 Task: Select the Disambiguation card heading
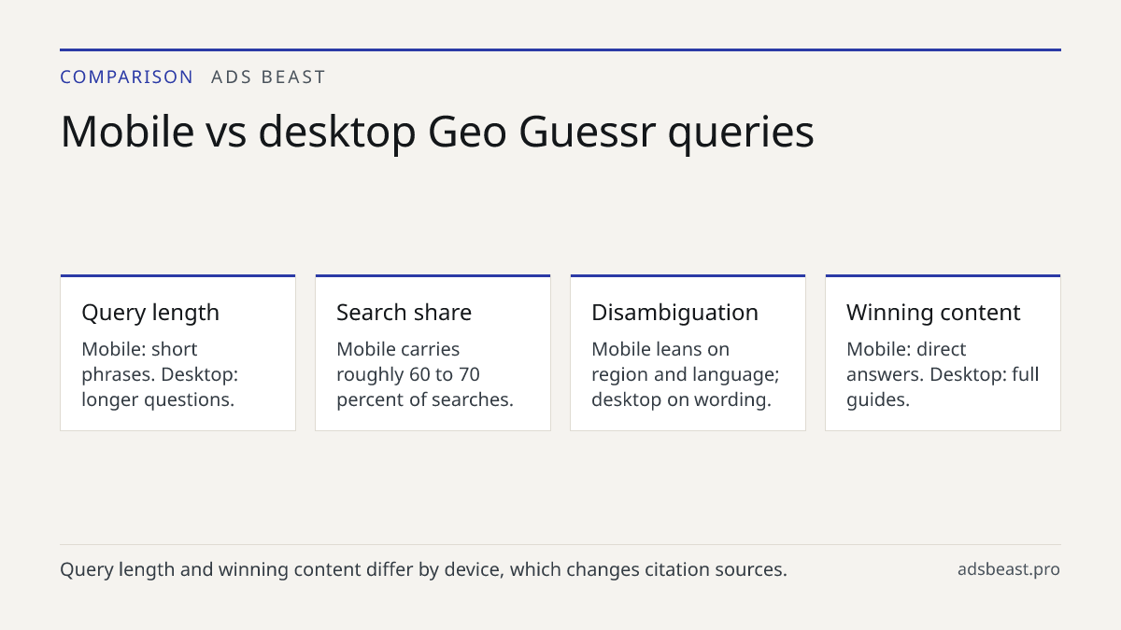(x=674, y=313)
